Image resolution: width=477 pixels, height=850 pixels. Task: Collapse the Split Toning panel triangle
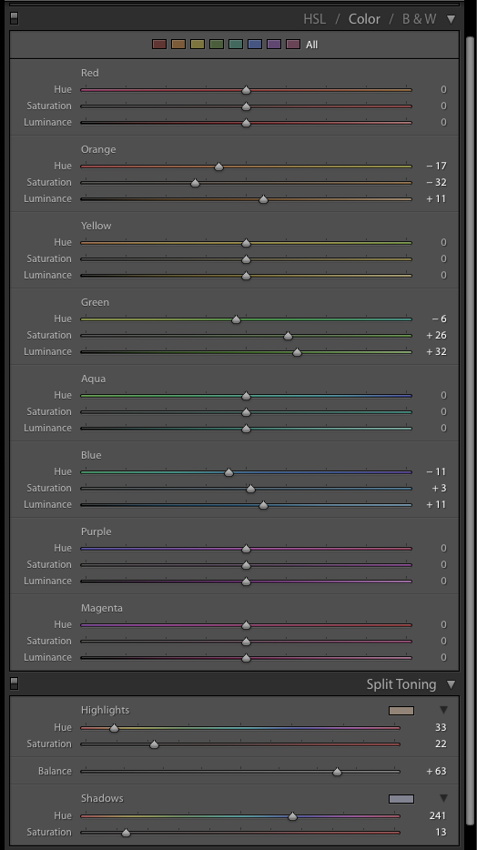pos(451,684)
